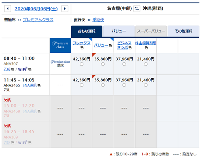Go to the previous date with the left arrow
This screenshot has width=200, height=159.
[8, 9]
